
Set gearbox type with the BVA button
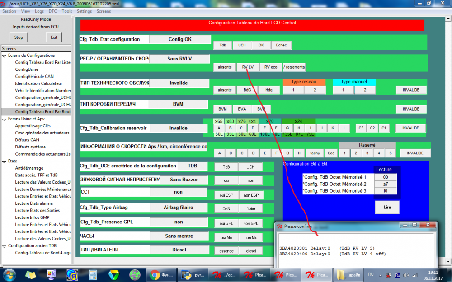coord(242,109)
